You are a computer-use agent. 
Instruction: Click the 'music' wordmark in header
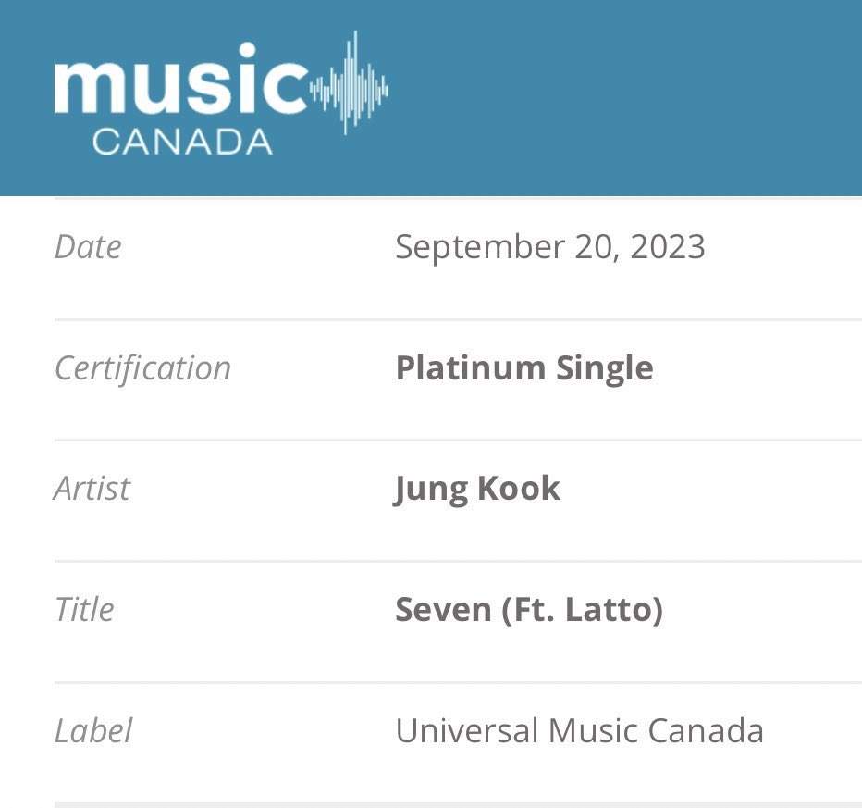point(180,79)
